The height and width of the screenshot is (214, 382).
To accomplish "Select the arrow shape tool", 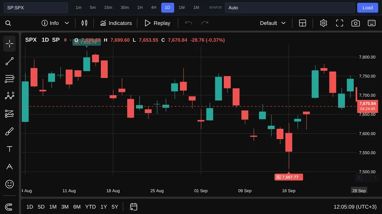I will coord(10,167).
